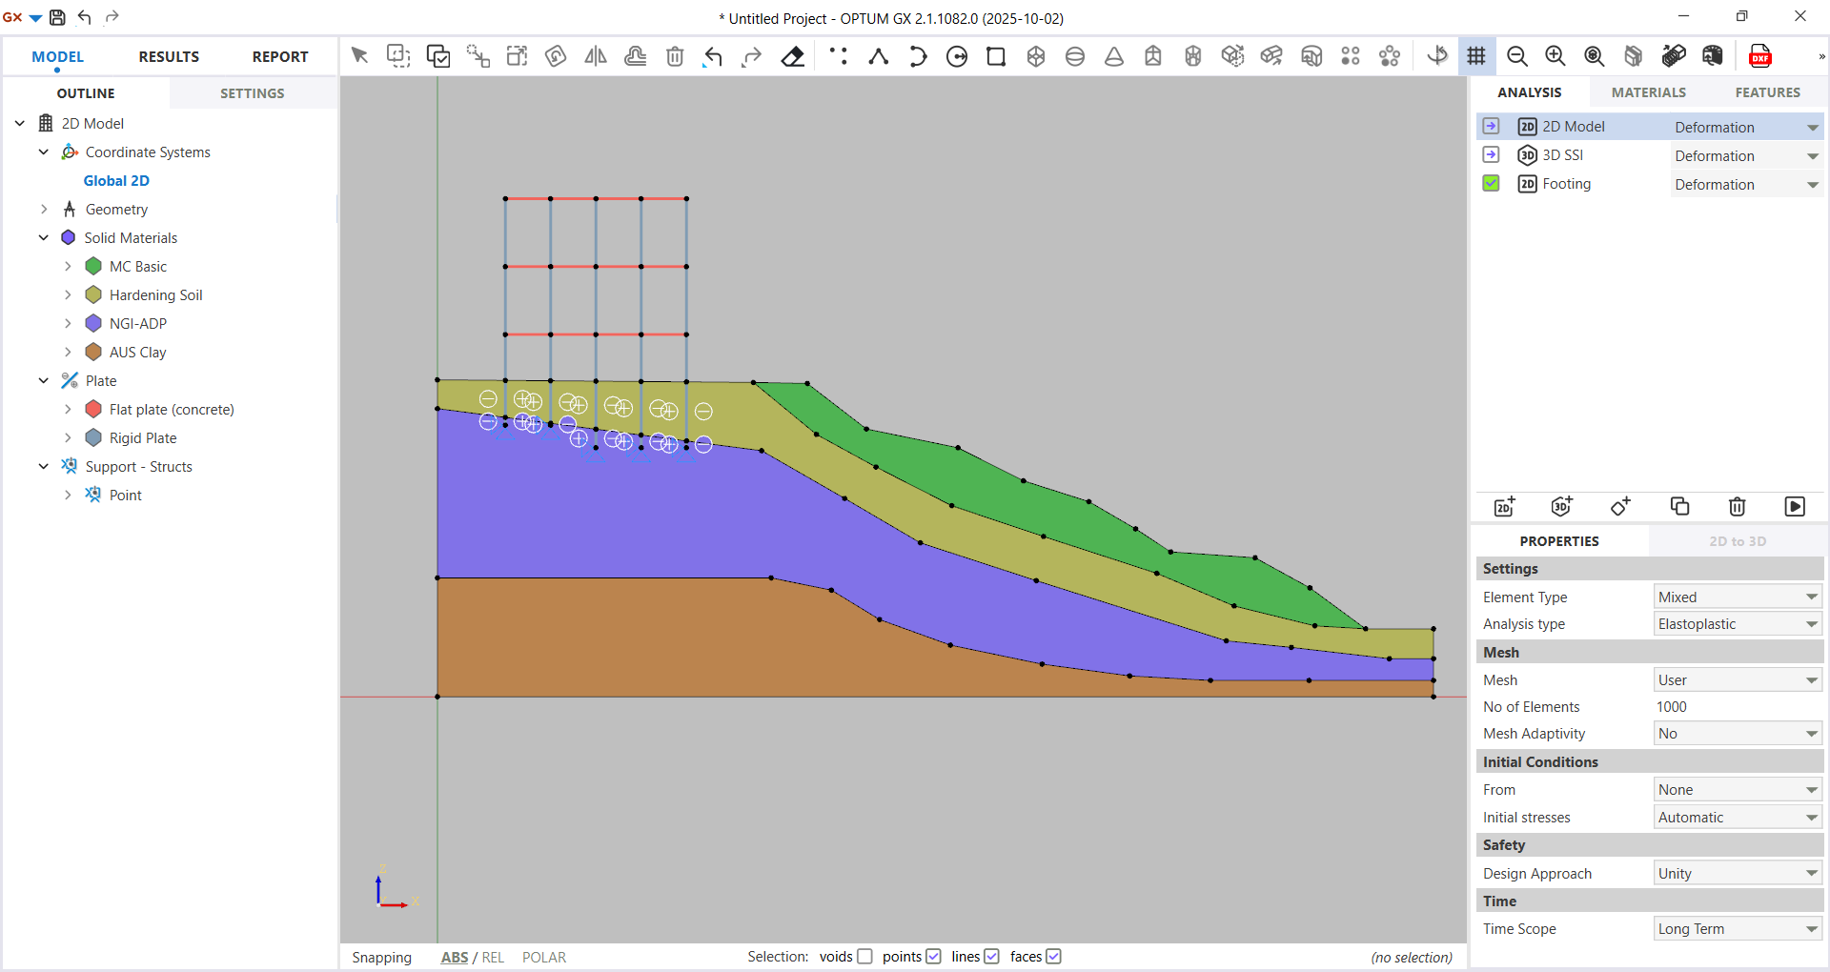The width and height of the screenshot is (1830, 972).
Task: Switch to the RESULTS tab
Action: pyautogui.click(x=169, y=57)
